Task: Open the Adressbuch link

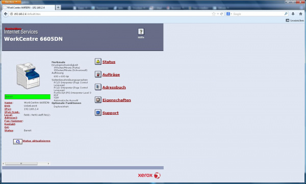Action: pos(114,87)
